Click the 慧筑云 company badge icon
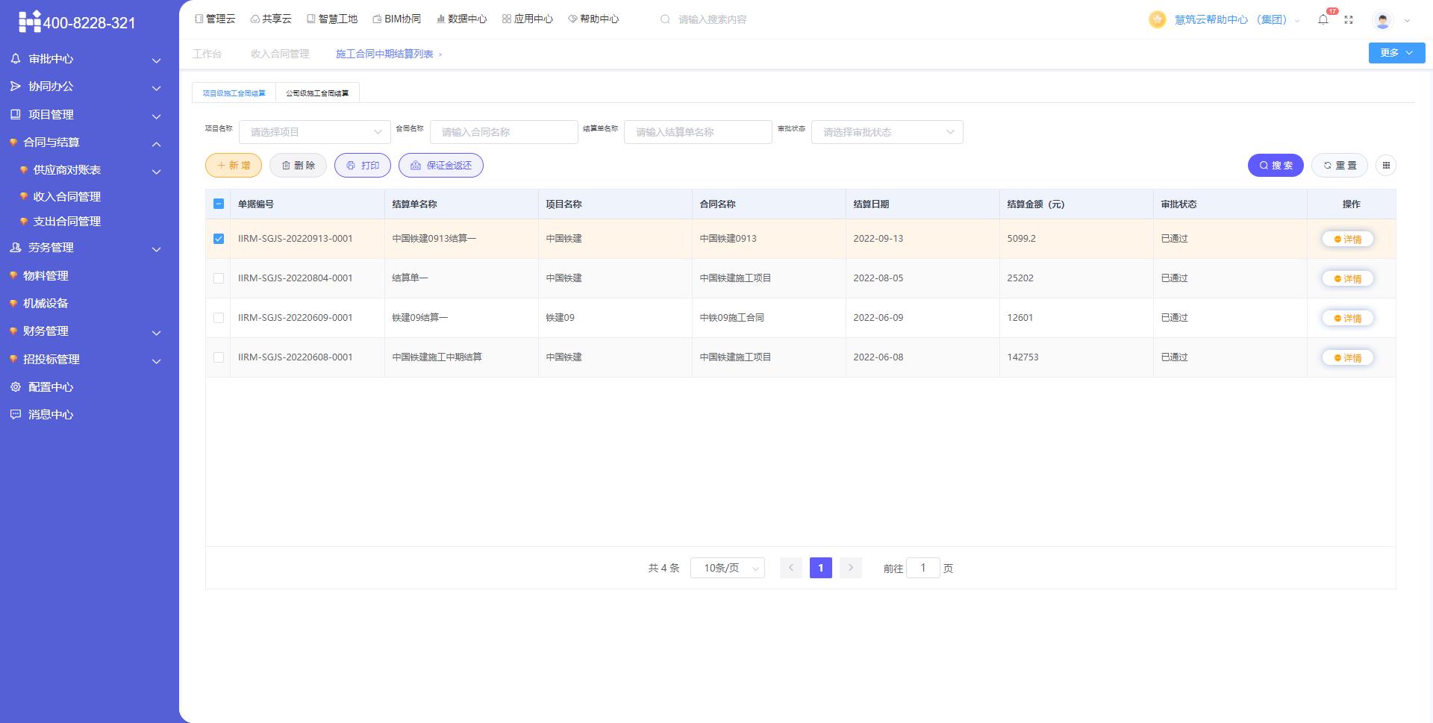This screenshot has height=723, width=1433. click(x=1158, y=20)
